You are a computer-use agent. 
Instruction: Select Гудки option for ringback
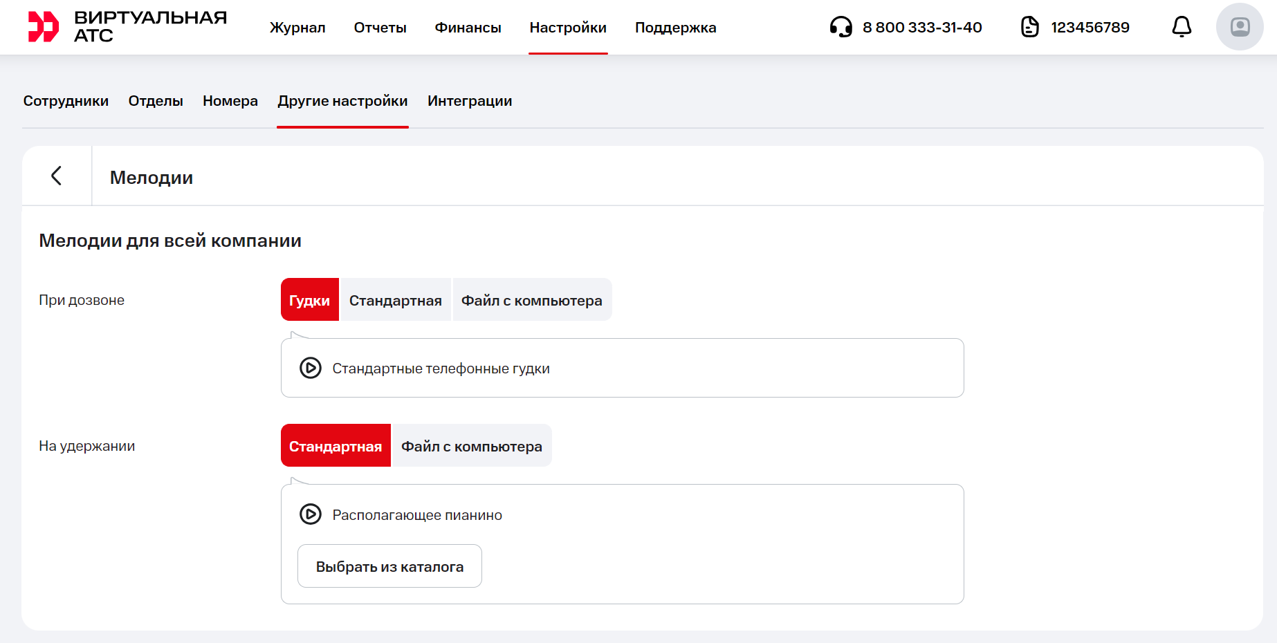309,300
